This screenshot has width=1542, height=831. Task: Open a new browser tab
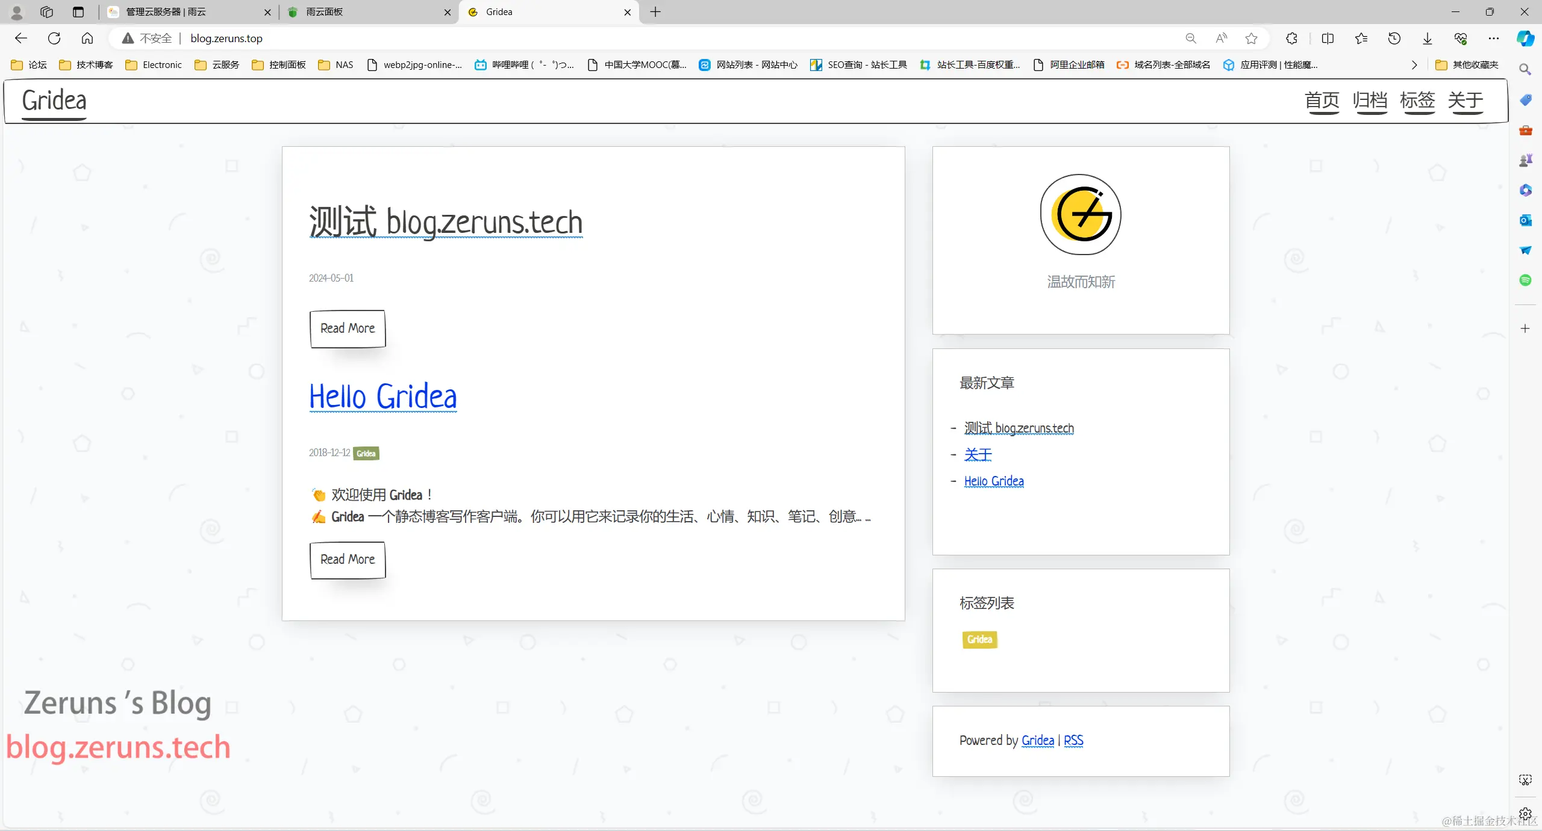click(655, 12)
